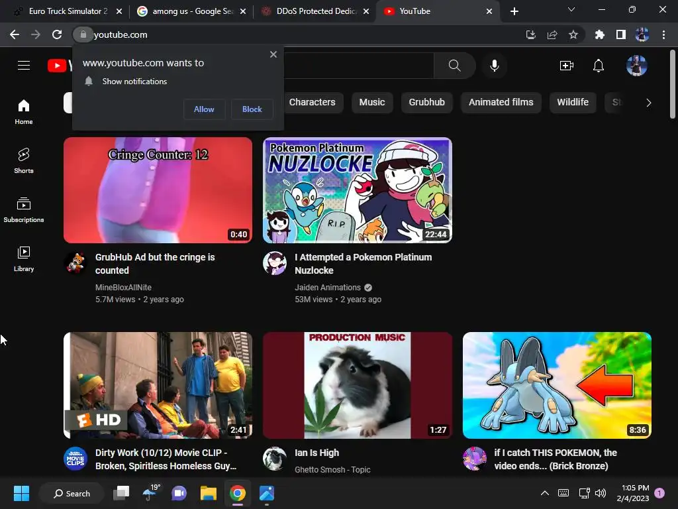Open Shorts in sidebar
This screenshot has height=509, width=678.
point(24,160)
